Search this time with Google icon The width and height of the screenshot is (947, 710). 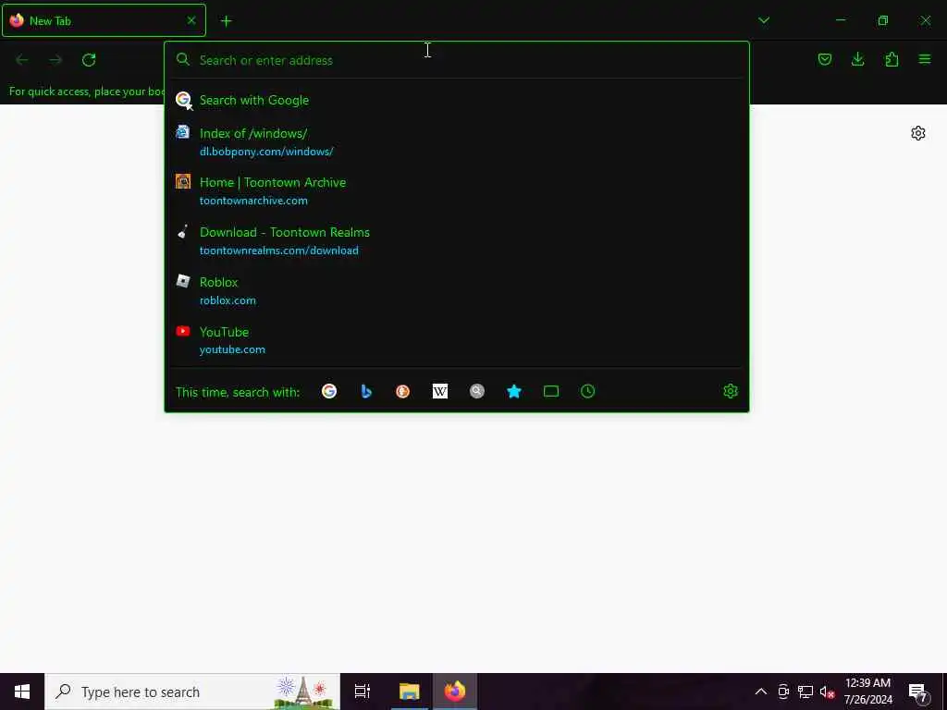(x=329, y=391)
